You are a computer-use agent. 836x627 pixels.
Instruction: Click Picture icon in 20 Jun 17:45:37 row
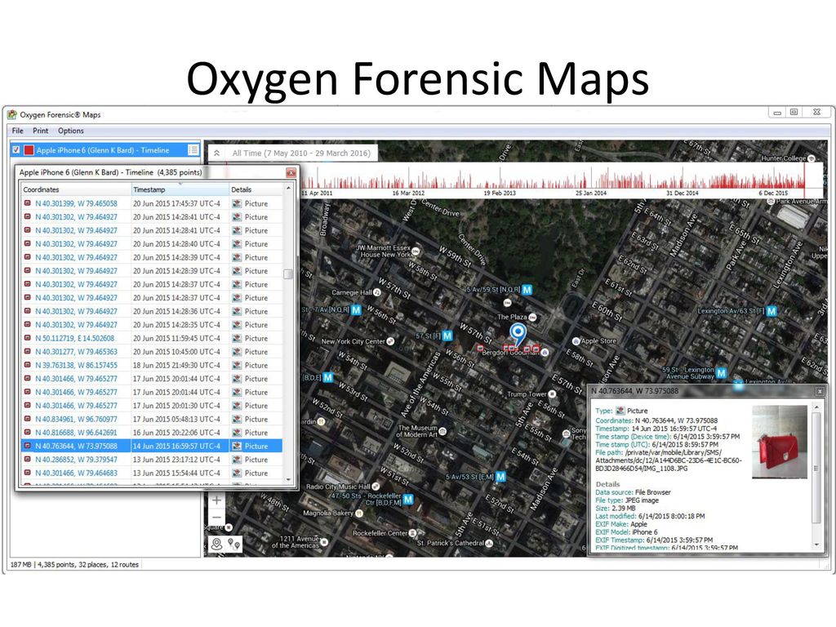coord(237,203)
